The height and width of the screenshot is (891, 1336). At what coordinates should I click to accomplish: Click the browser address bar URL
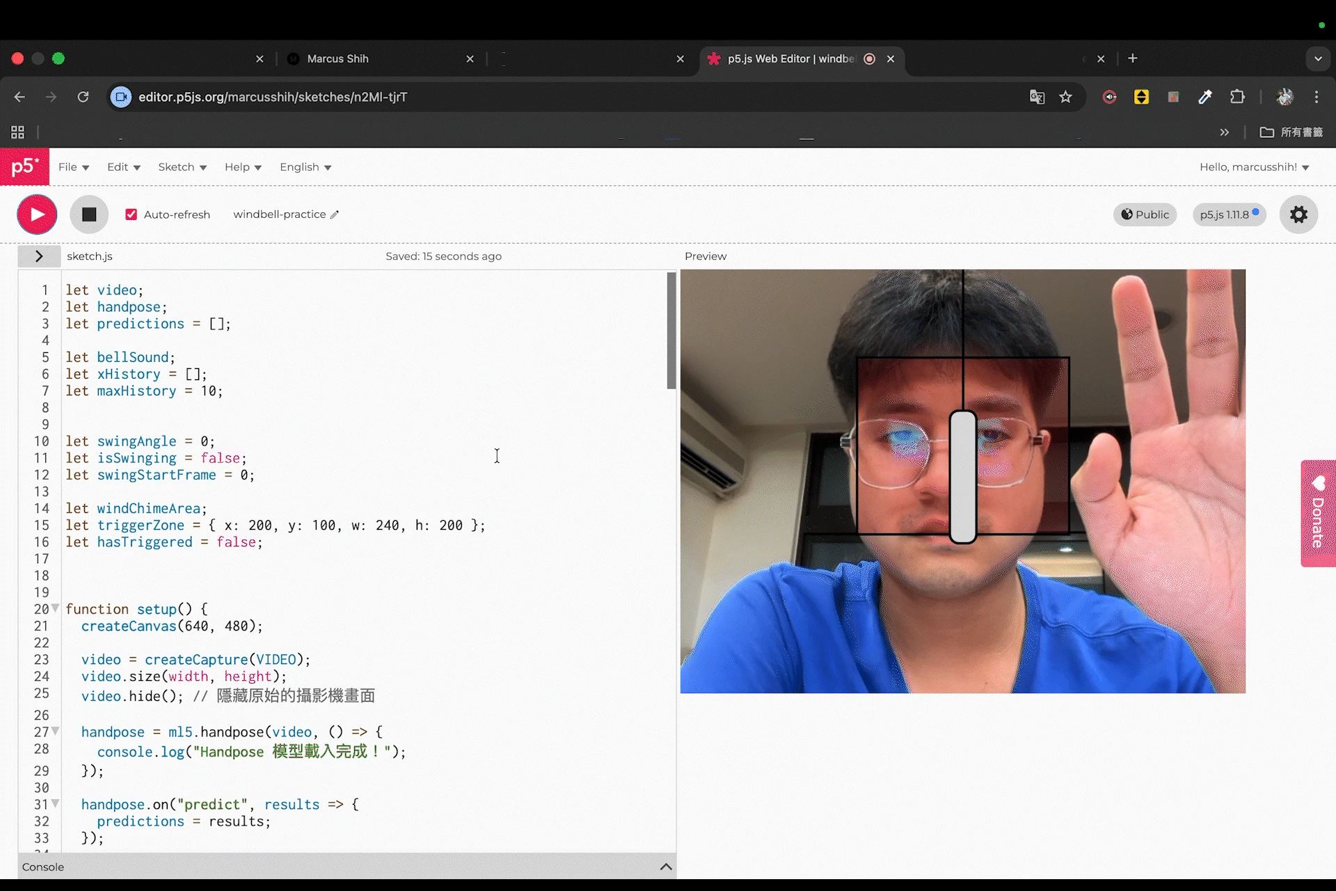pos(273,97)
